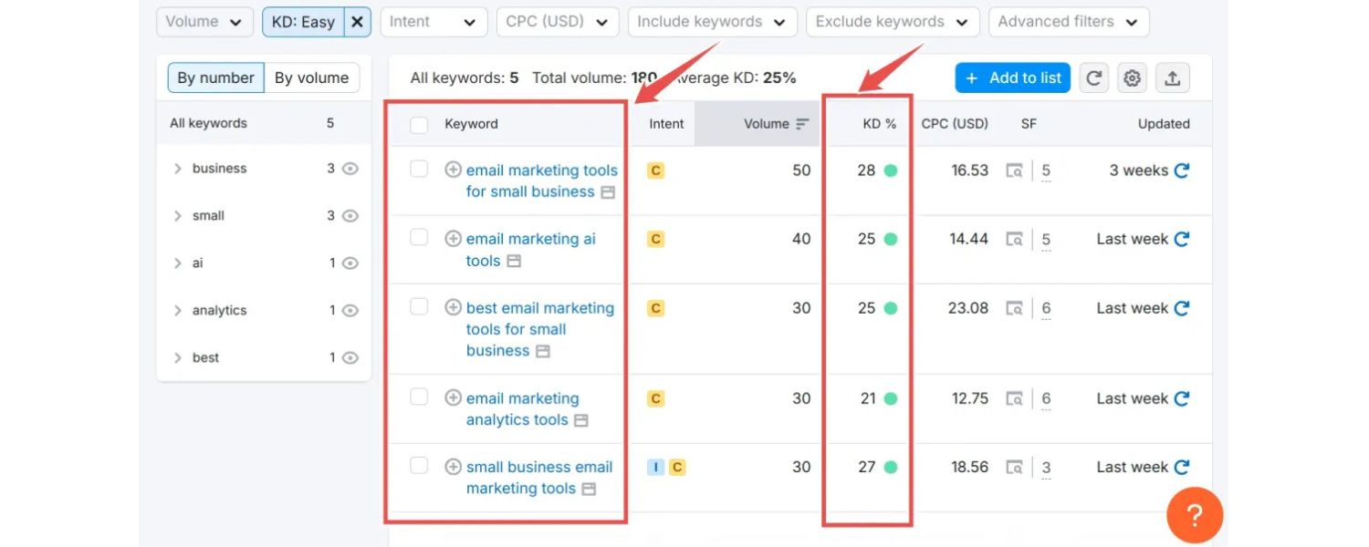1369x547 pixels.
Task: Check the 'email marketing ai tools' row
Action: (419, 238)
